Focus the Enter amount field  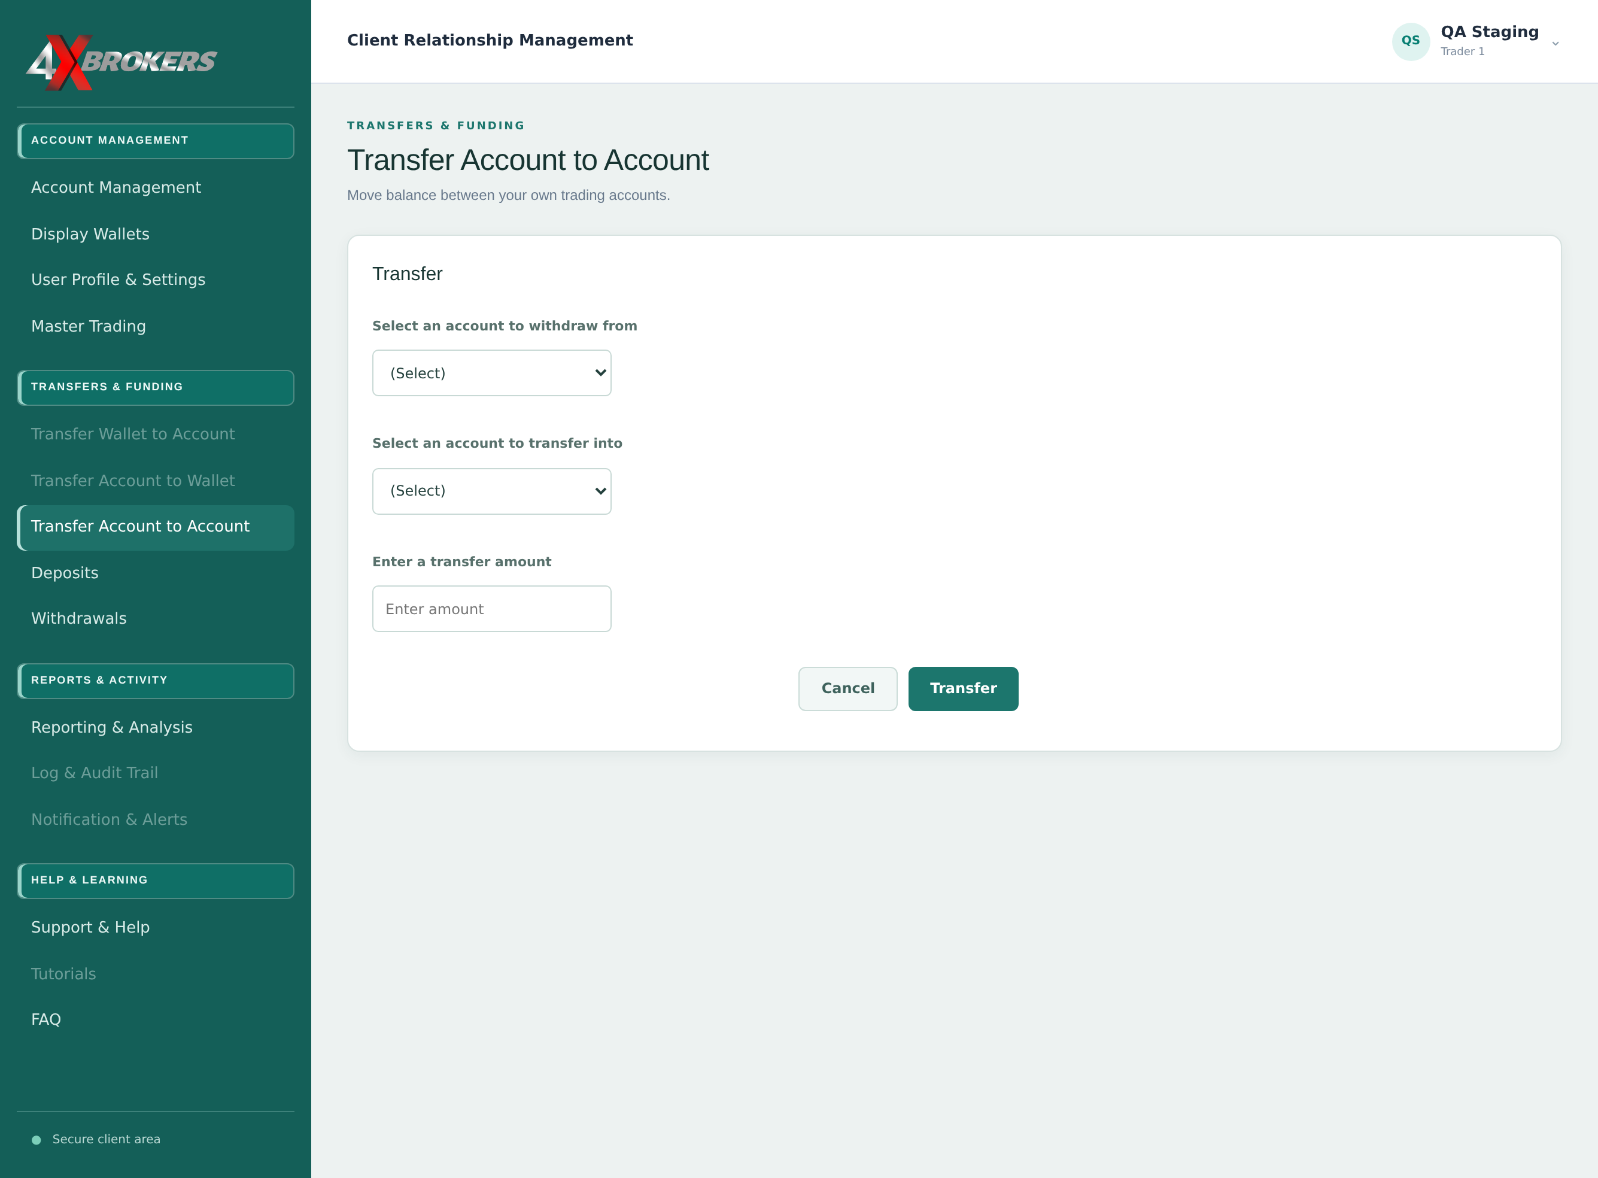tap(491, 609)
